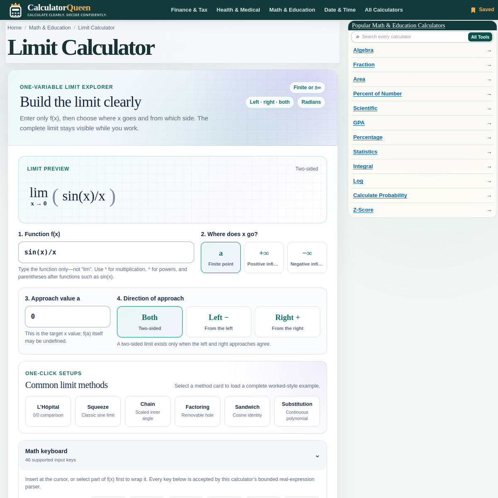This screenshot has width=498, height=498.
Task: Select the Negative infinity option
Action: (307, 258)
